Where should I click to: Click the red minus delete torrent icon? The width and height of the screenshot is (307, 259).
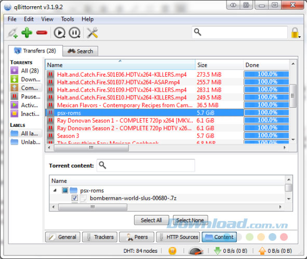pos(42,33)
